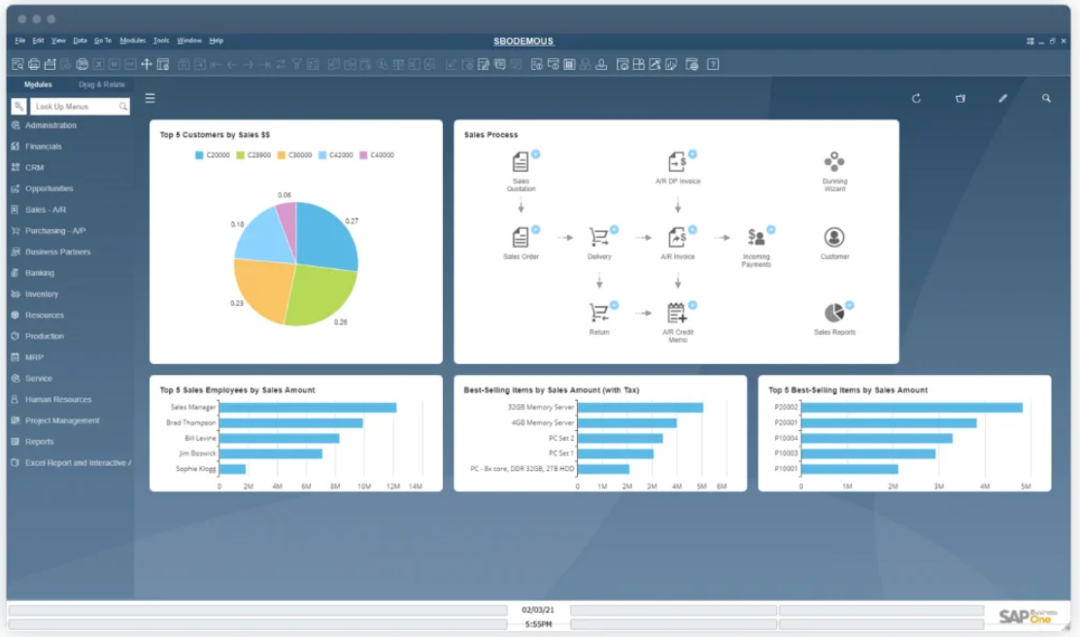Launch the Dunning Wizard icon

(834, 162)
